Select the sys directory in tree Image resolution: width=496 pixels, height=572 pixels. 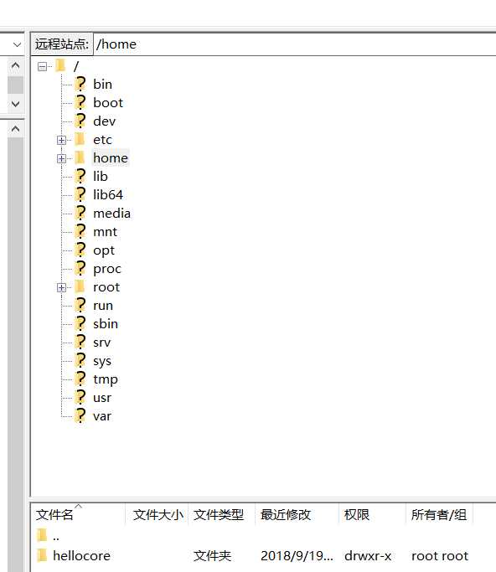click(102, 361)
